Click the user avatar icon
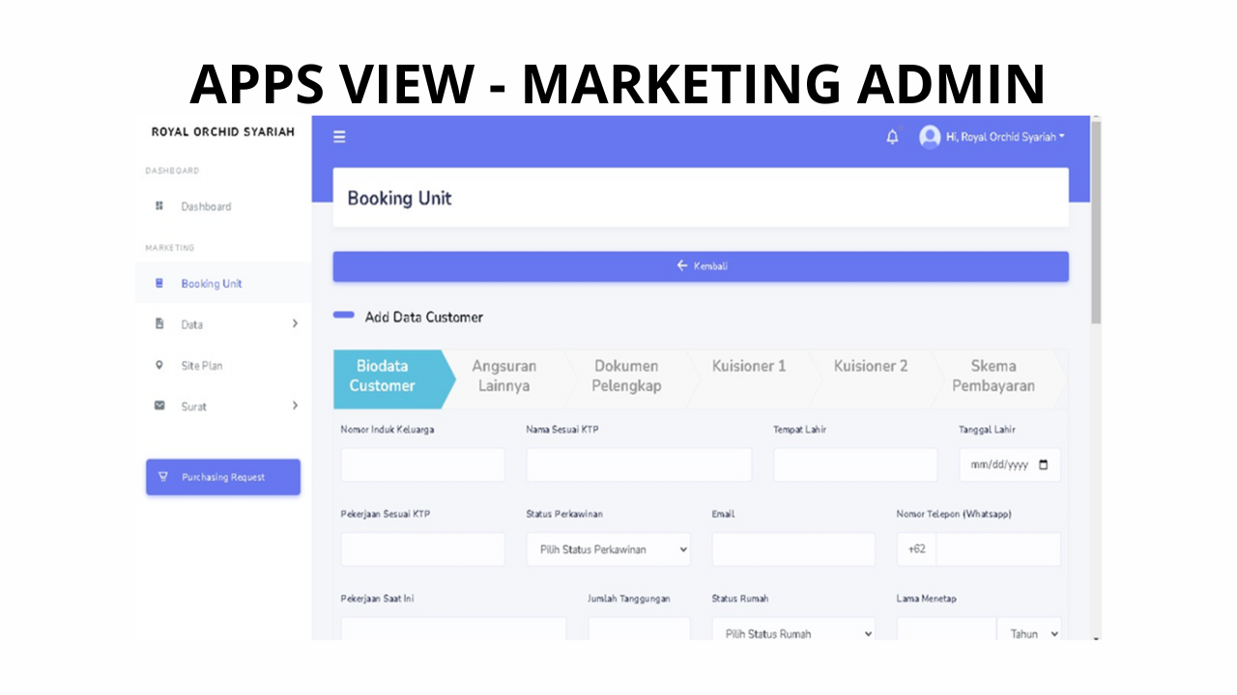The image size is (1237, 695). 930,137
